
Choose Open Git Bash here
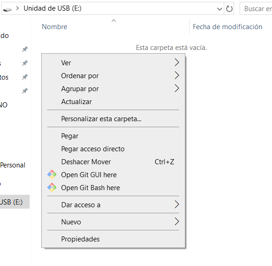113,188
